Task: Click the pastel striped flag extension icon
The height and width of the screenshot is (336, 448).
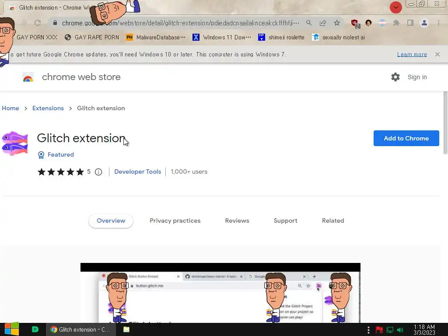Action: tap(382, 23)
